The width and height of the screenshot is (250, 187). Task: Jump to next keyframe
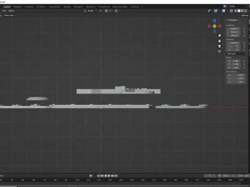113,176
